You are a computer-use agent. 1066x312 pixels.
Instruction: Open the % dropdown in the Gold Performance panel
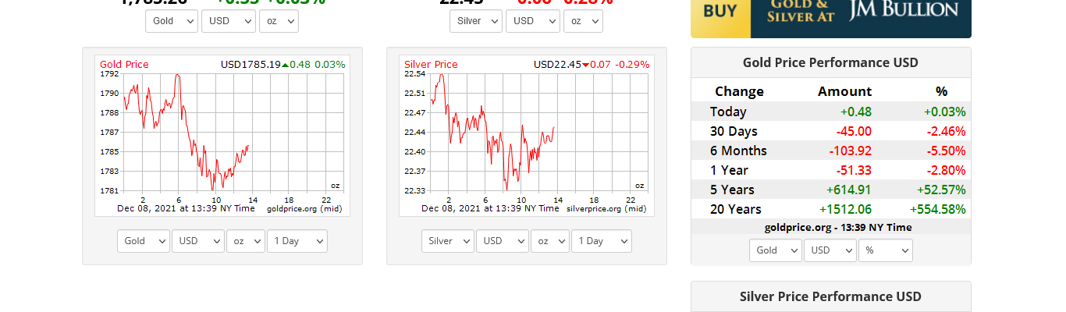(885, 250)
